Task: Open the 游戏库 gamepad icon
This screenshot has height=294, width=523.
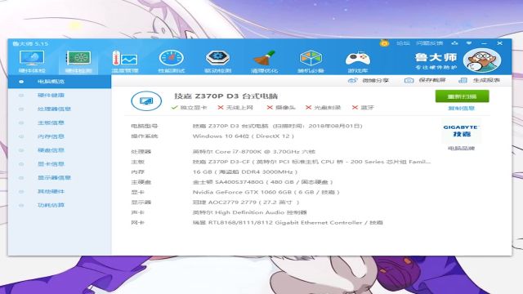Action: tap(358, 61)
